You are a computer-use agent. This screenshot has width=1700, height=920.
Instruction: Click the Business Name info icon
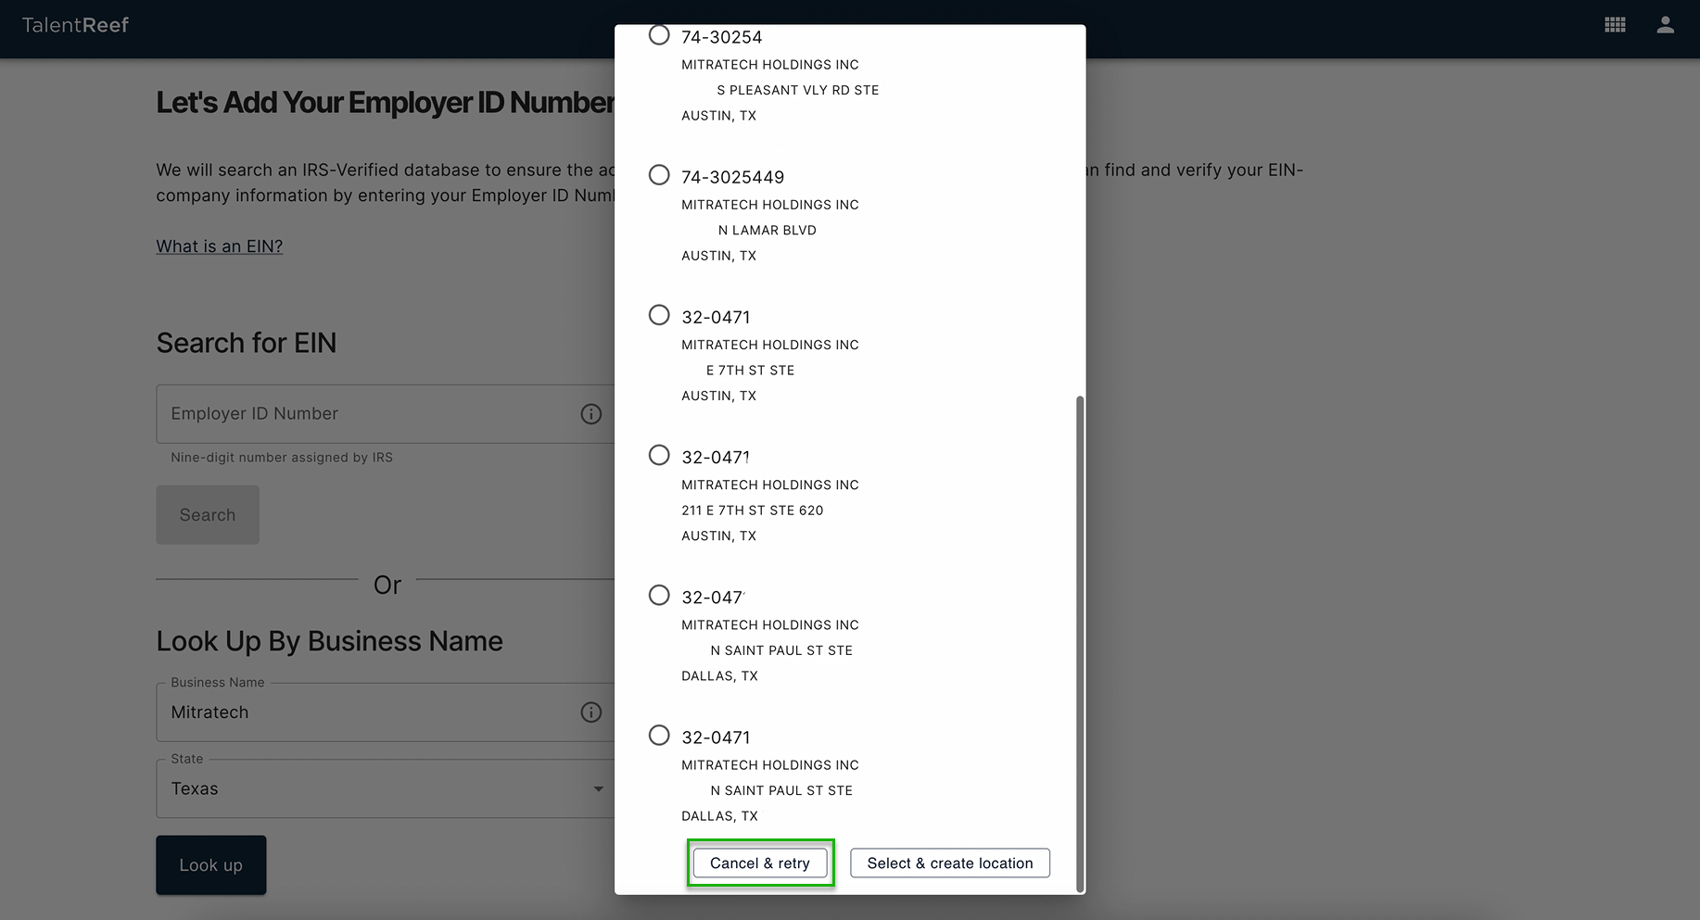tap(590, 712)
